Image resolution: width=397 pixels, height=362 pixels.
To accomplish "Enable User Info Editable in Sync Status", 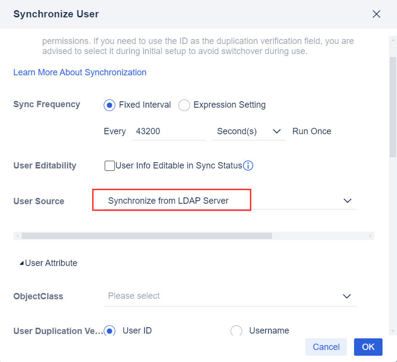I will (110, 166).
